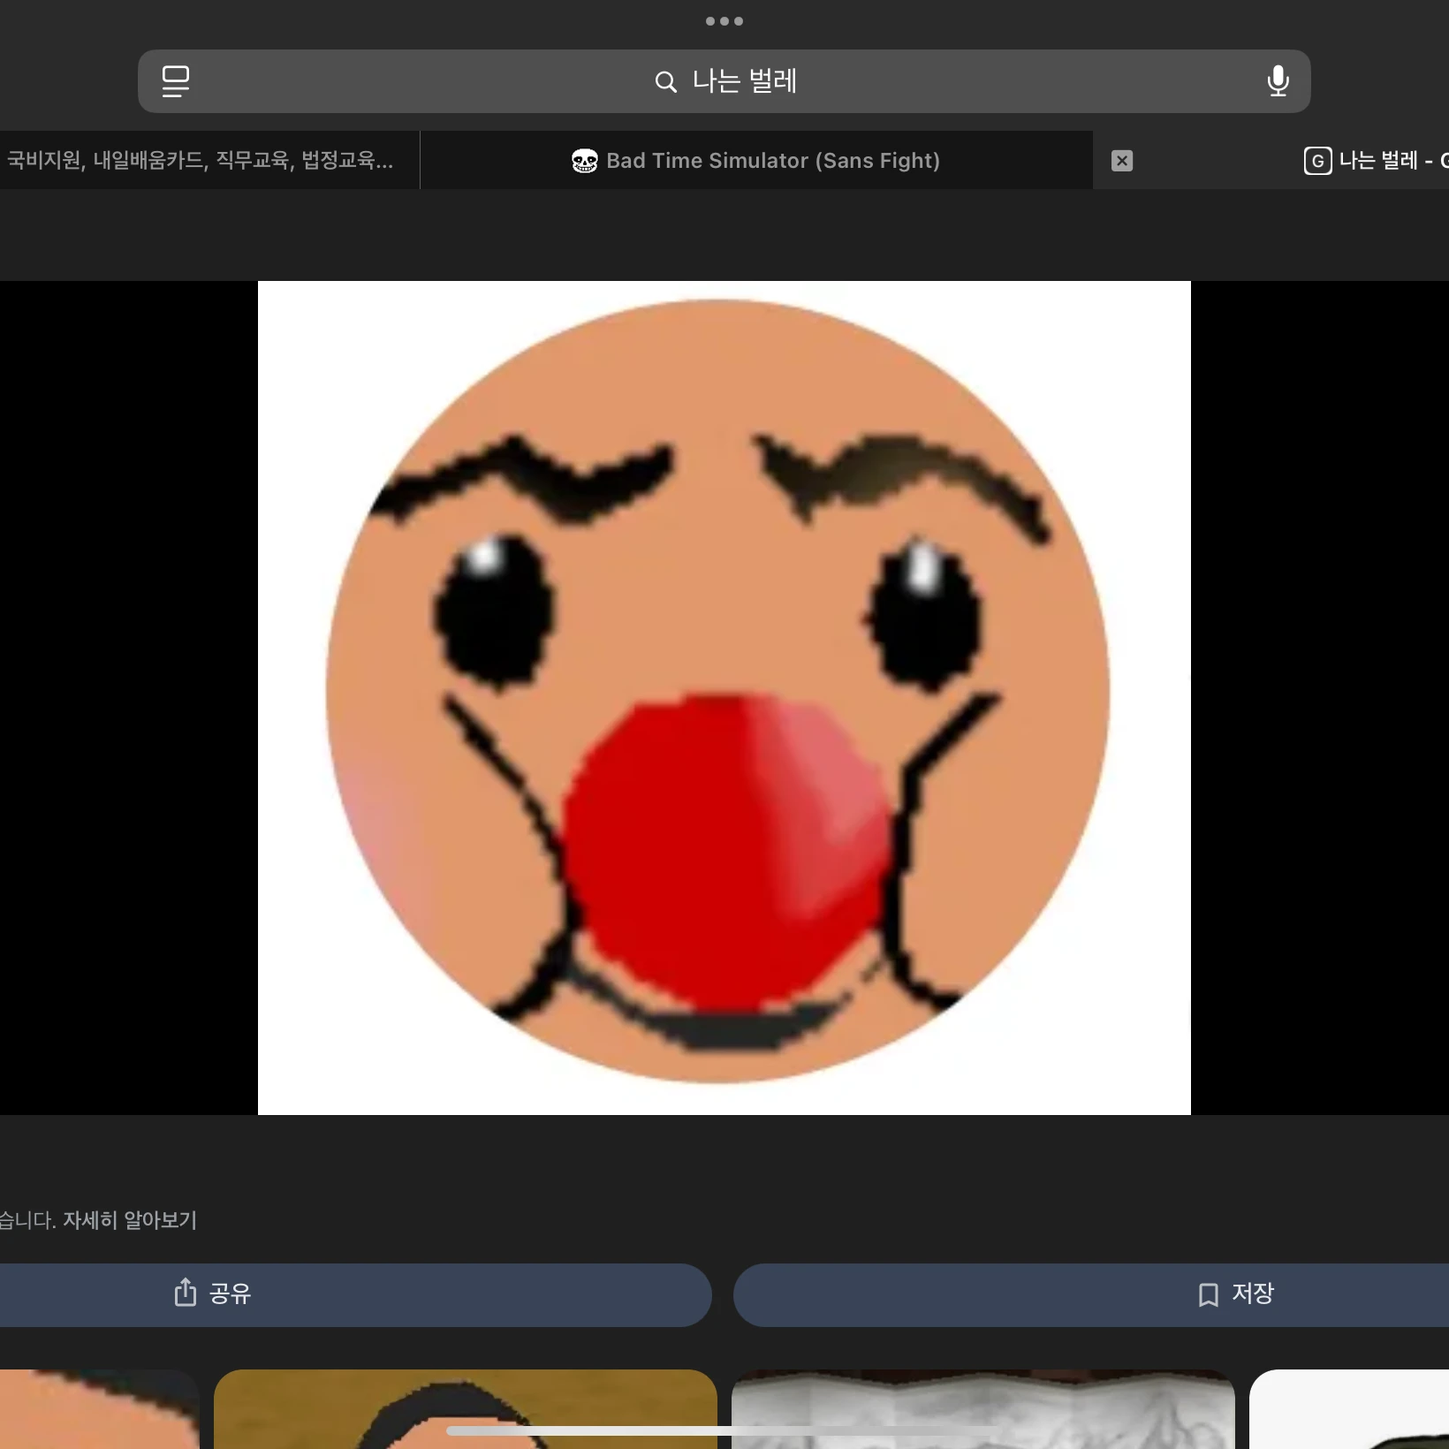Open the grayscale related image thumbnail
The image size is (1449, 1449).
(982, 1408)
